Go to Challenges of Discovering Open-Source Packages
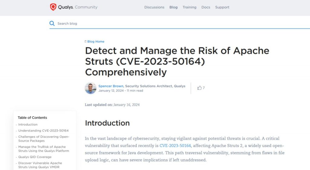The width and height of the screenshot is (310, 170). click(44, 139)
